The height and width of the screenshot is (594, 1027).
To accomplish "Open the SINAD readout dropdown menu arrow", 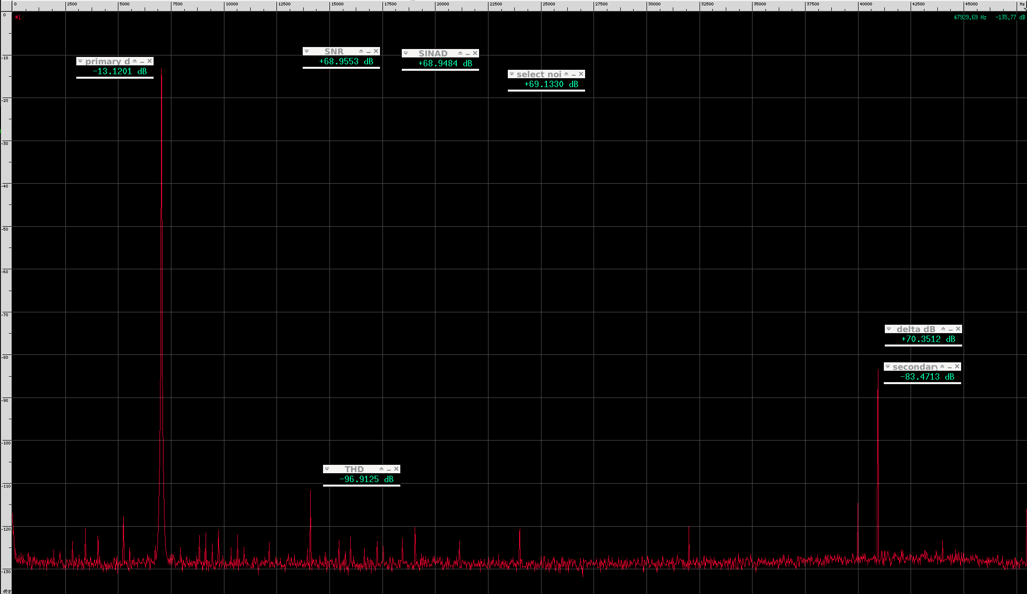I will [406, 53].
